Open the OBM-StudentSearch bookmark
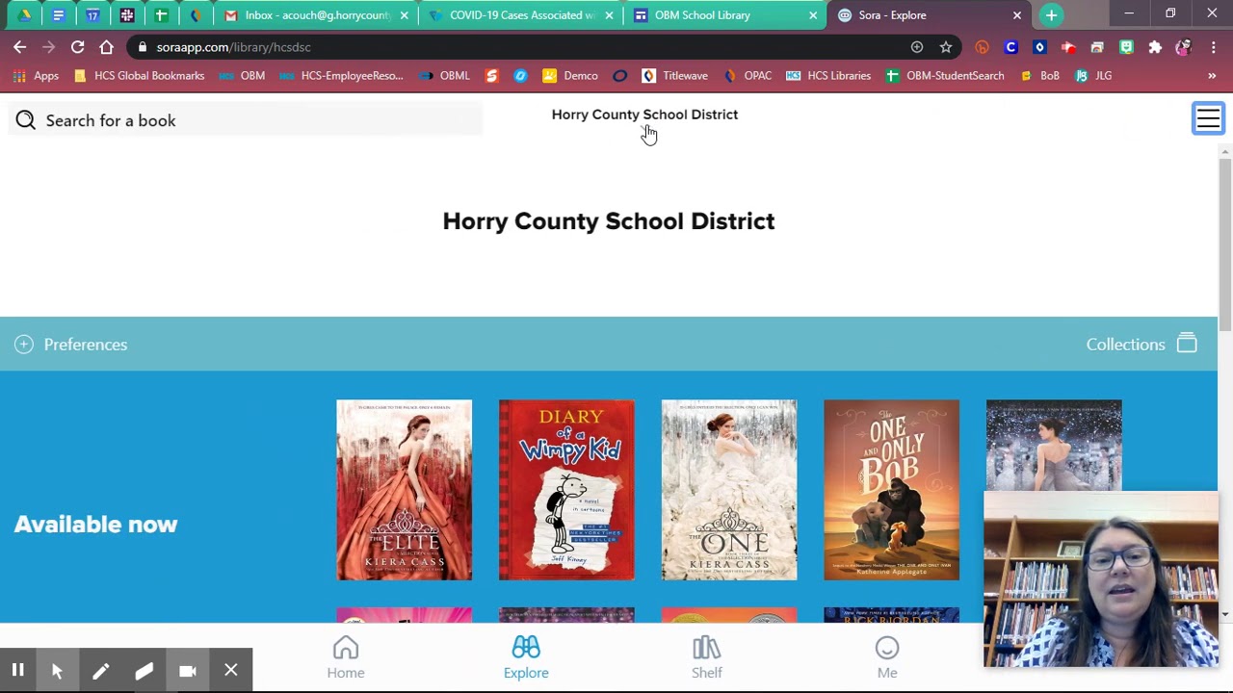Image resolution: width=1233 pixels, height=693 pixels. pos(944,76)
